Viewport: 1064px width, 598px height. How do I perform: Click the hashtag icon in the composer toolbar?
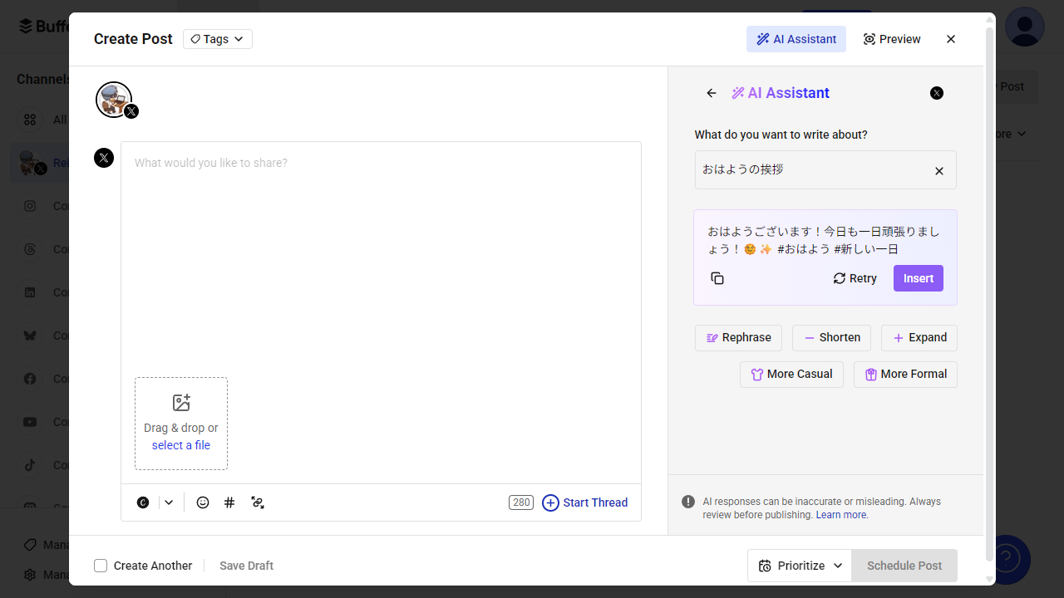229,502
